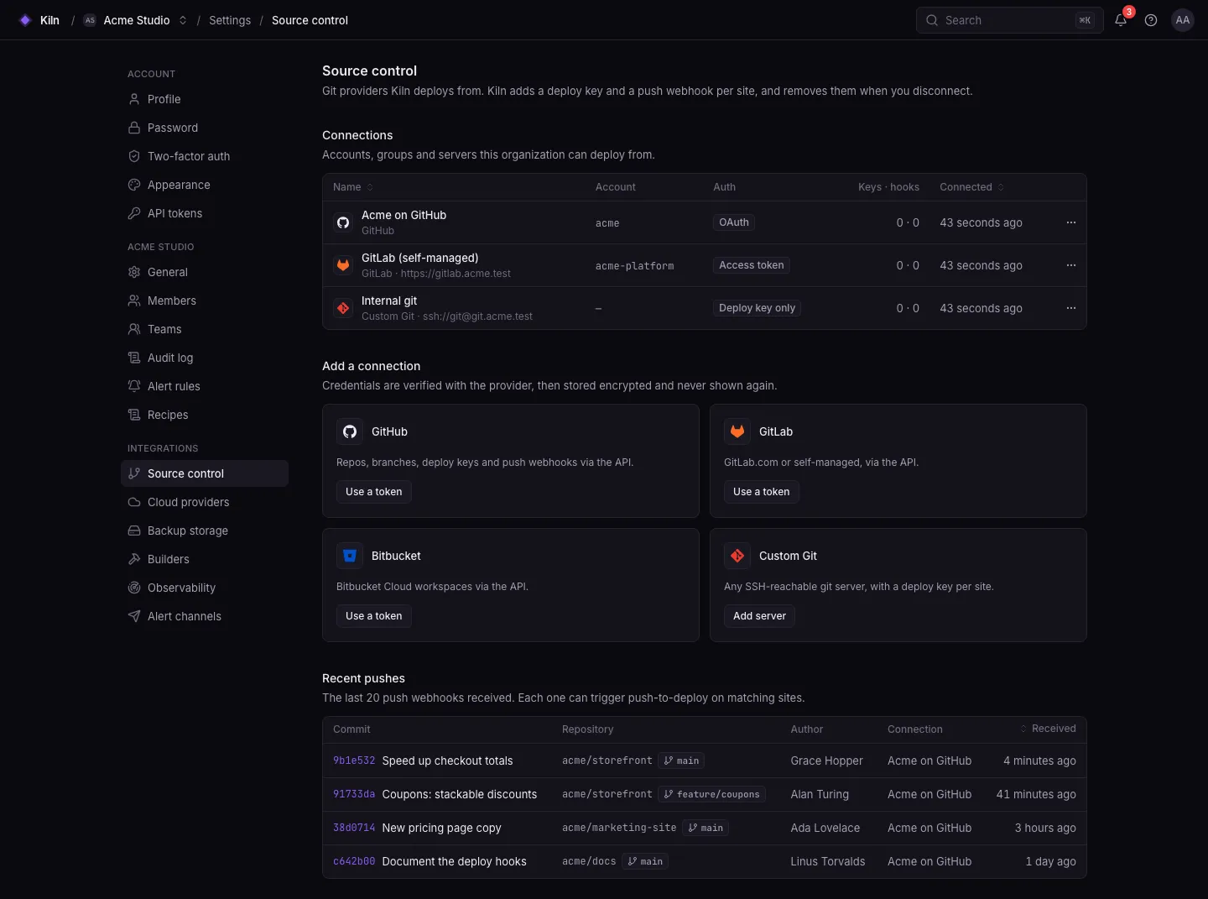Click the GitHub logo in Add a connection card

coord(350,431)
